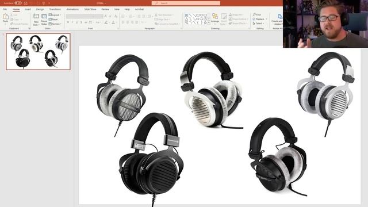368x207 pixels.
Task: Toggle Align Left
Action: [123, 22]
